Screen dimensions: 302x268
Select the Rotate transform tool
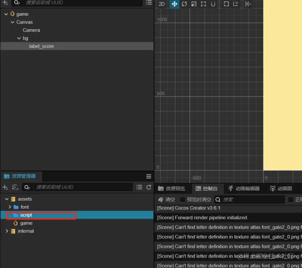(x=184, y=4)
